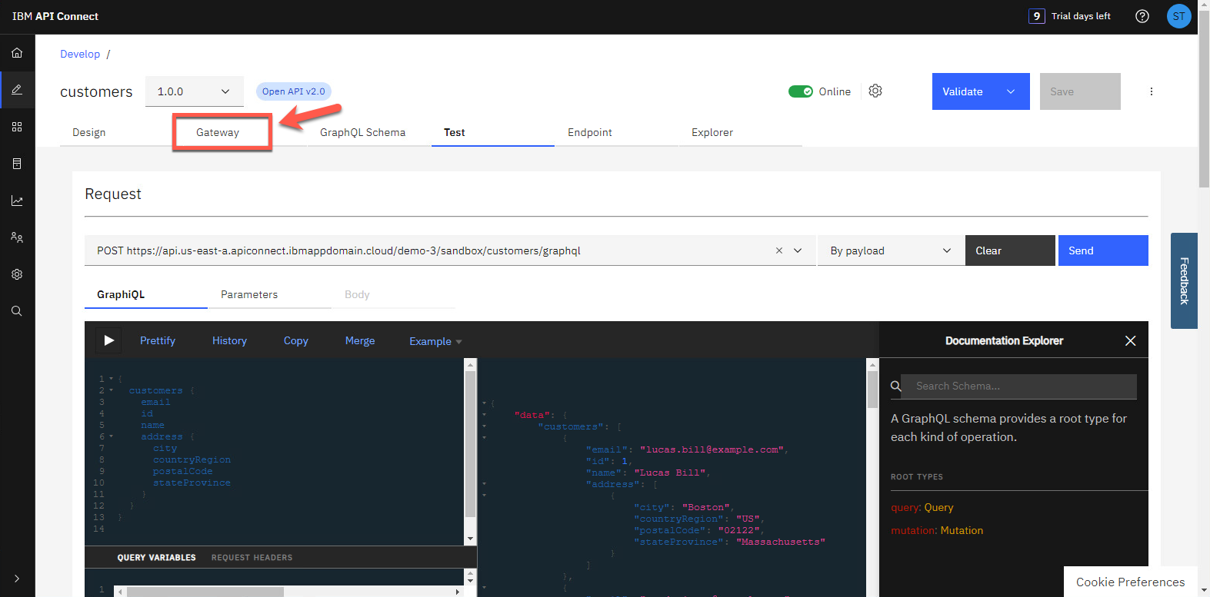Open the Develop pencil icon in sidebar
1210x597 pixels.
point(17,90)
